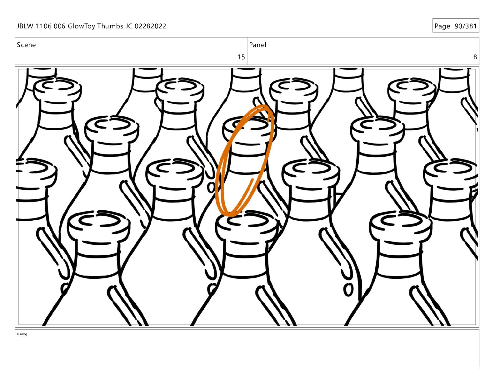Click the panel number 8
The image size is (495, 382).
point(475,57)
